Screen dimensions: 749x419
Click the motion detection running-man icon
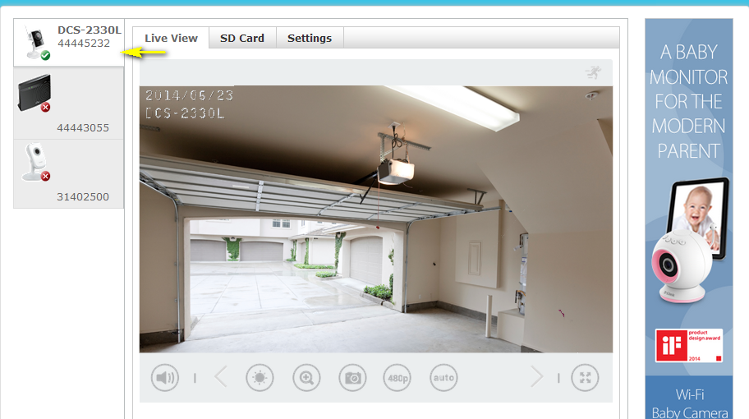(x=593, y=73)
